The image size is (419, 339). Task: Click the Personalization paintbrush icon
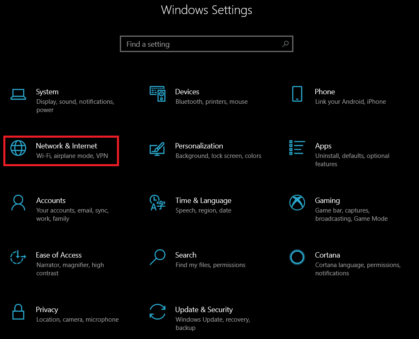click(x=157, y=149)
